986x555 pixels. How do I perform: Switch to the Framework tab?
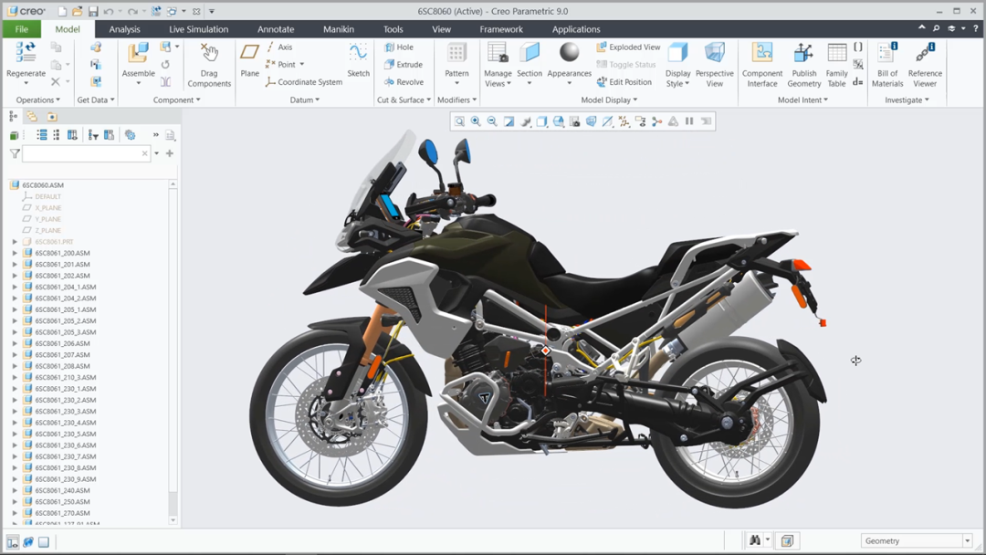pyautogui.click(x=501, y=29)
